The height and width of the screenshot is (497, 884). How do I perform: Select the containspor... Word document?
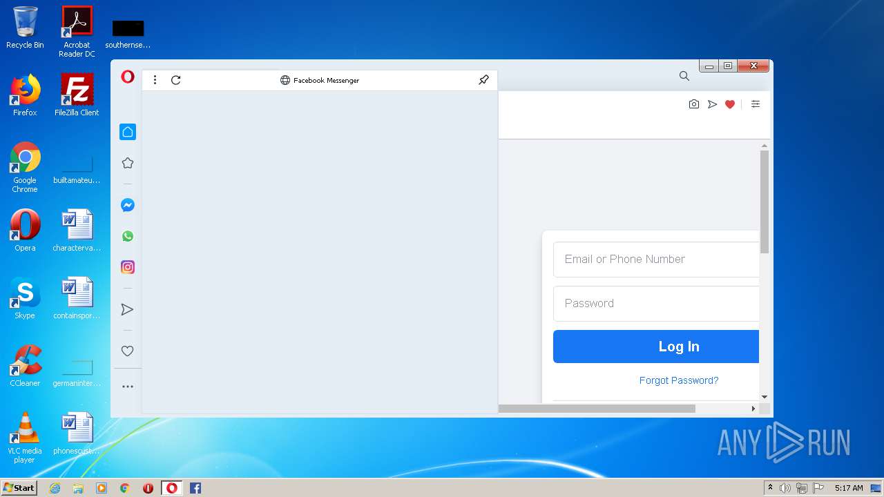tap(77, 298)
